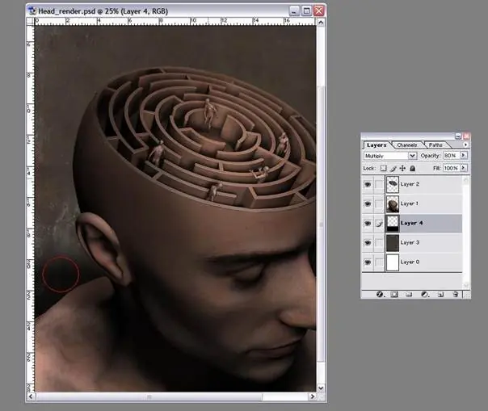Click the Layer 1 thumbnail
The width and height of the screenshot is (488, 411).
pyautogui.click(x=393, y=204)
